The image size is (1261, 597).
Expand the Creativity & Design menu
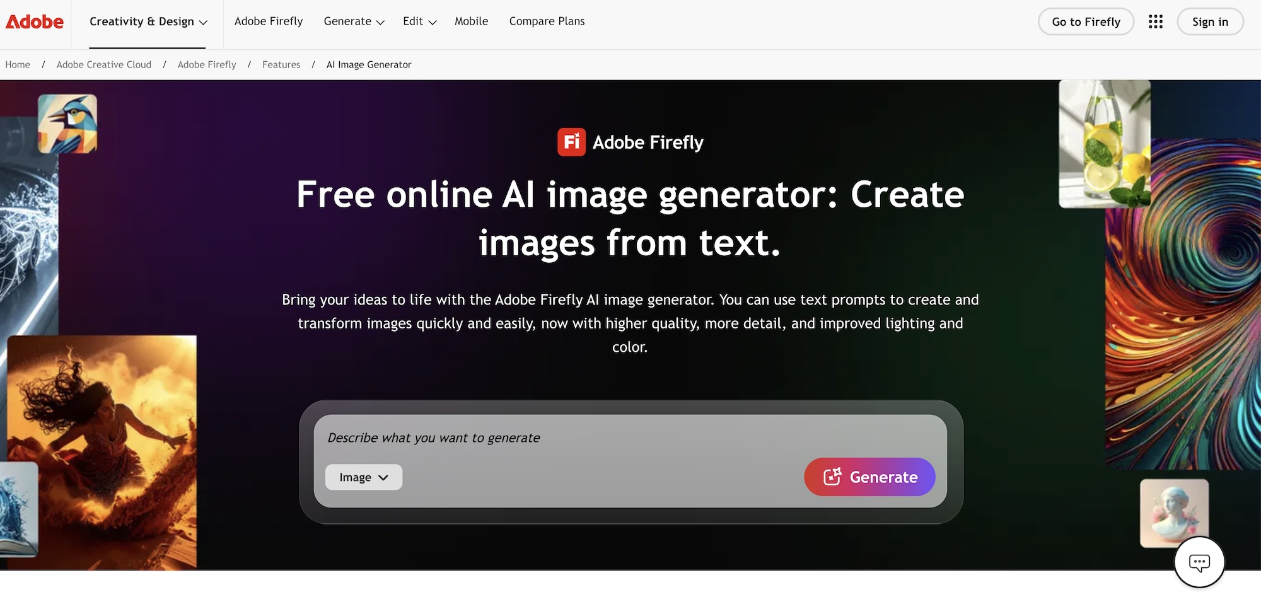point(148,21)
